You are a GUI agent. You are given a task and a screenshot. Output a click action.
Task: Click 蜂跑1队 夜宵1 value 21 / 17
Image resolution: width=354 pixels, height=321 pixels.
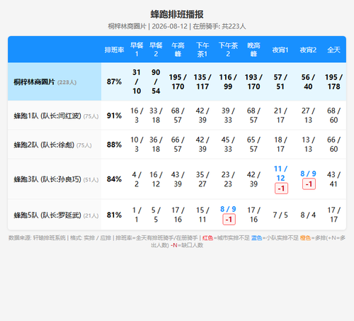pyautogui.click(x=280, y=116)
